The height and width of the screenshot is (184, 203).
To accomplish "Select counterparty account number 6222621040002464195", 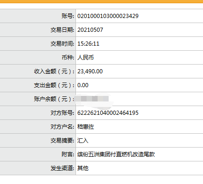I will click(108, 113).
